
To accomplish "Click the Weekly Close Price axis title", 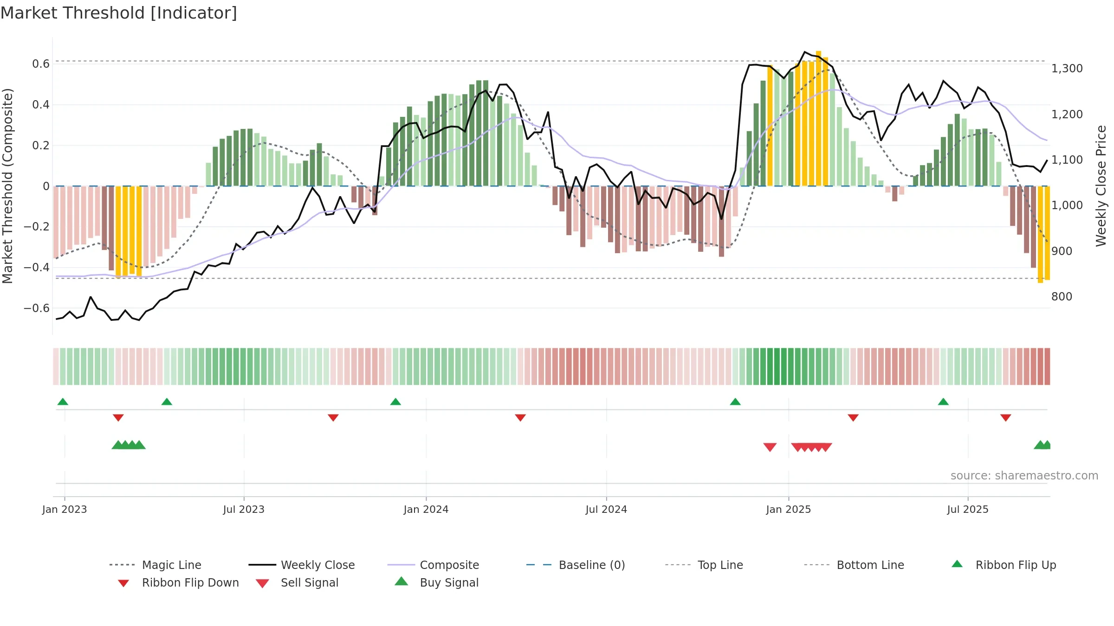I will pos(1101,186).
